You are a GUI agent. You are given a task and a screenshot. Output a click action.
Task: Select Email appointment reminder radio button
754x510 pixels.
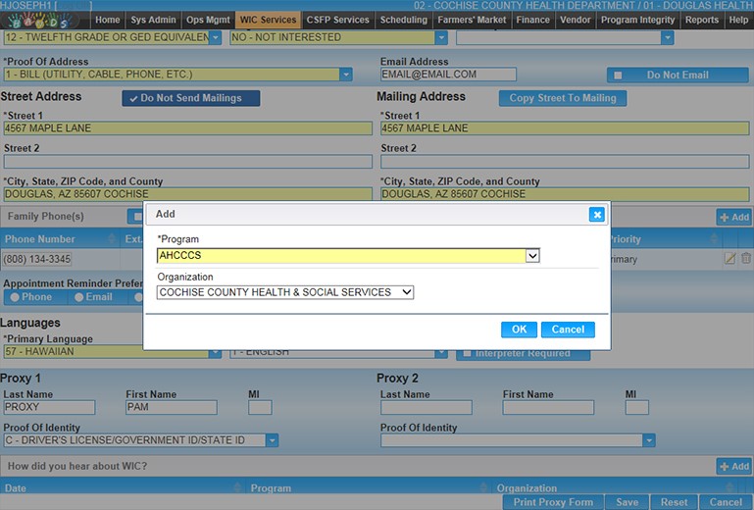(77, 297)
